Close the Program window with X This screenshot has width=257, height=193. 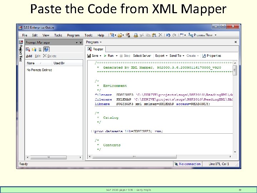(x=236, y=42)
